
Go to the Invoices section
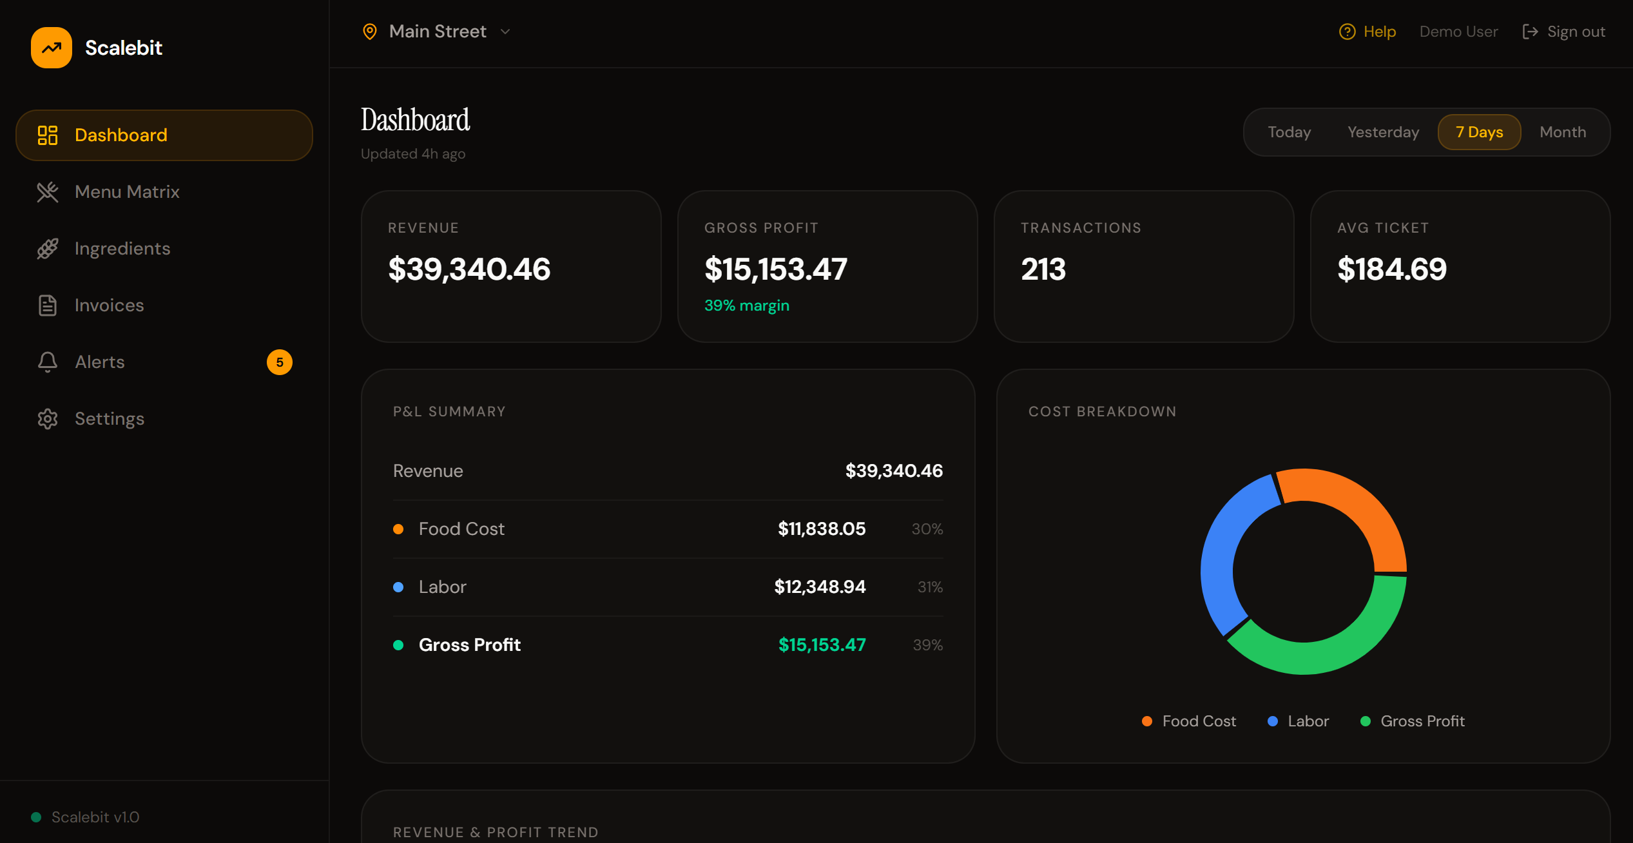click(x=109, y=305)
